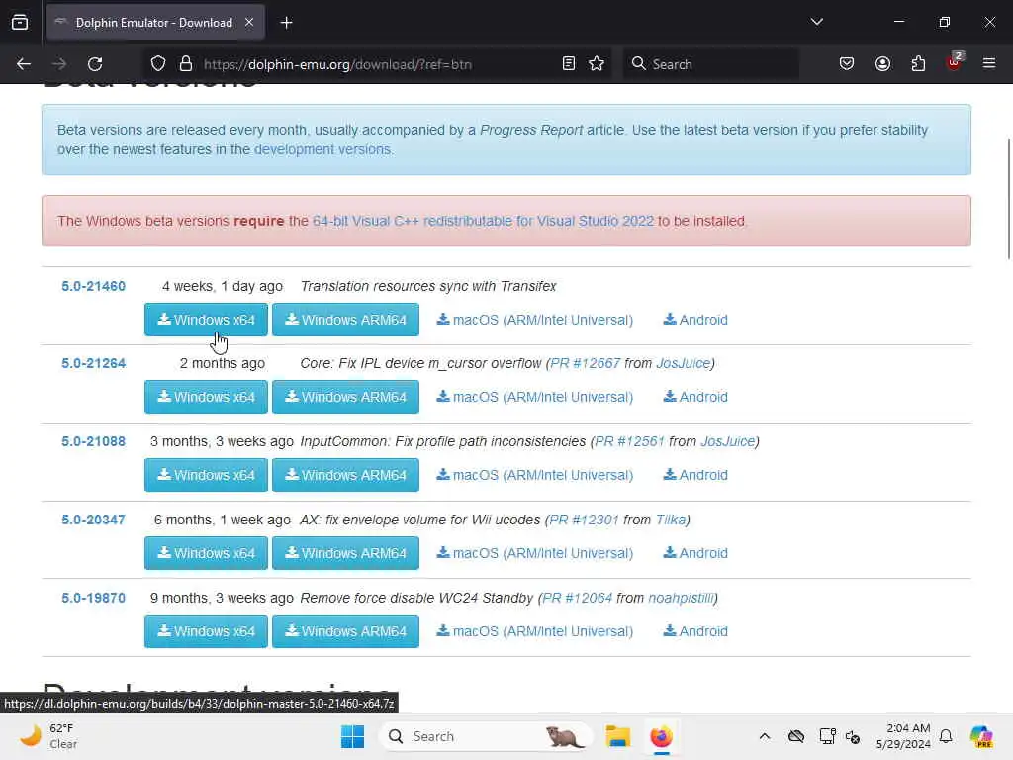
Task: Open a new browser tab
Action: click(x=286, y=23)
